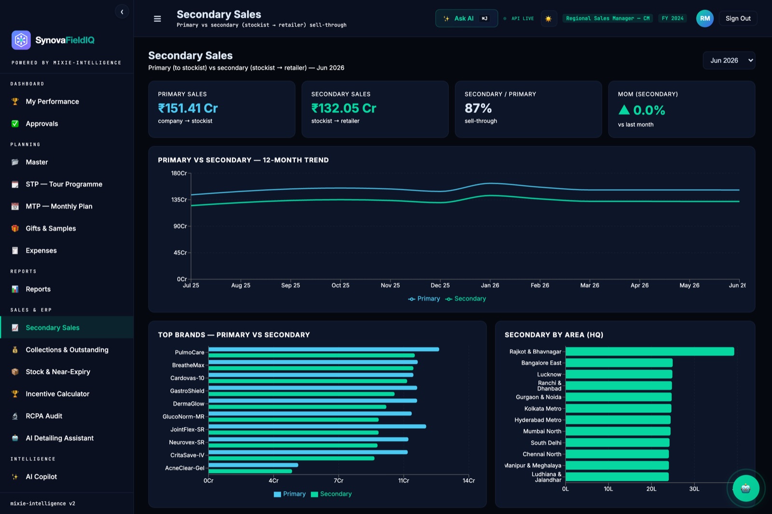Image resolution: width=772 pixels, height=514 pixels.
Task: Open the Reports menu label
Action: [x=38, y=289]
